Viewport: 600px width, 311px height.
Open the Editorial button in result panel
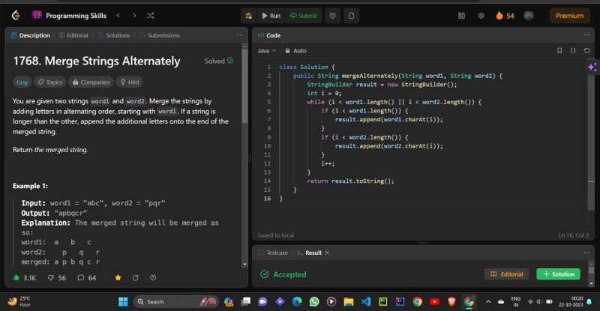pos(507,274)
